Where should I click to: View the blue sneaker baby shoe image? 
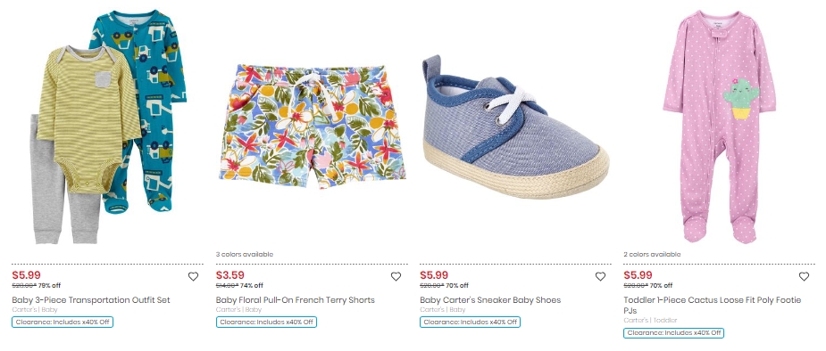pos(515,127)
